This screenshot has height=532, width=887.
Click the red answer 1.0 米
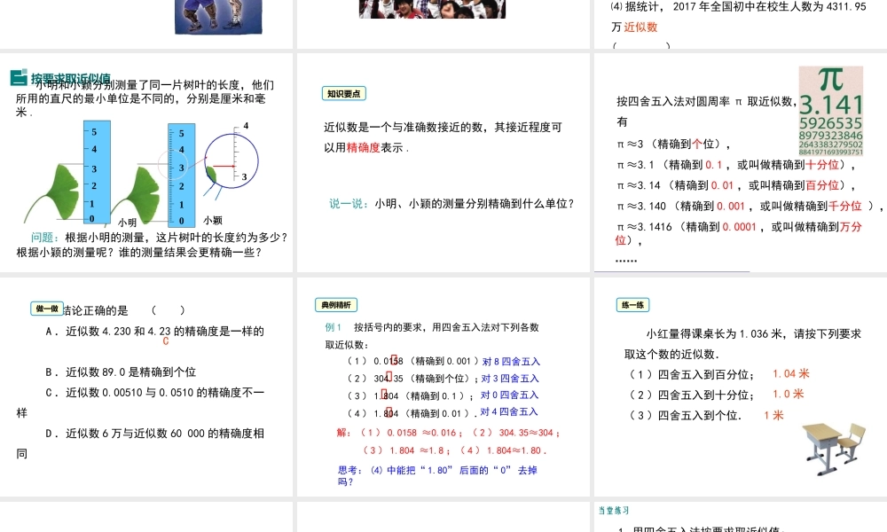pos(788,394)
